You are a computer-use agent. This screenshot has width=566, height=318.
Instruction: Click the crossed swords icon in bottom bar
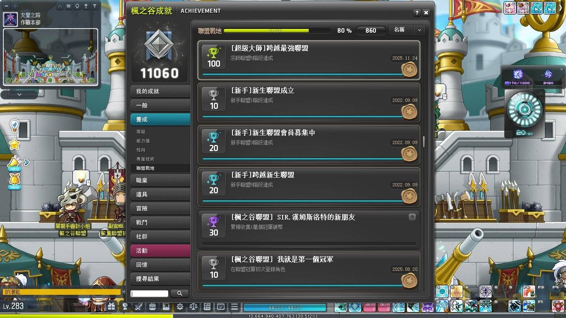tap(139, 307)
